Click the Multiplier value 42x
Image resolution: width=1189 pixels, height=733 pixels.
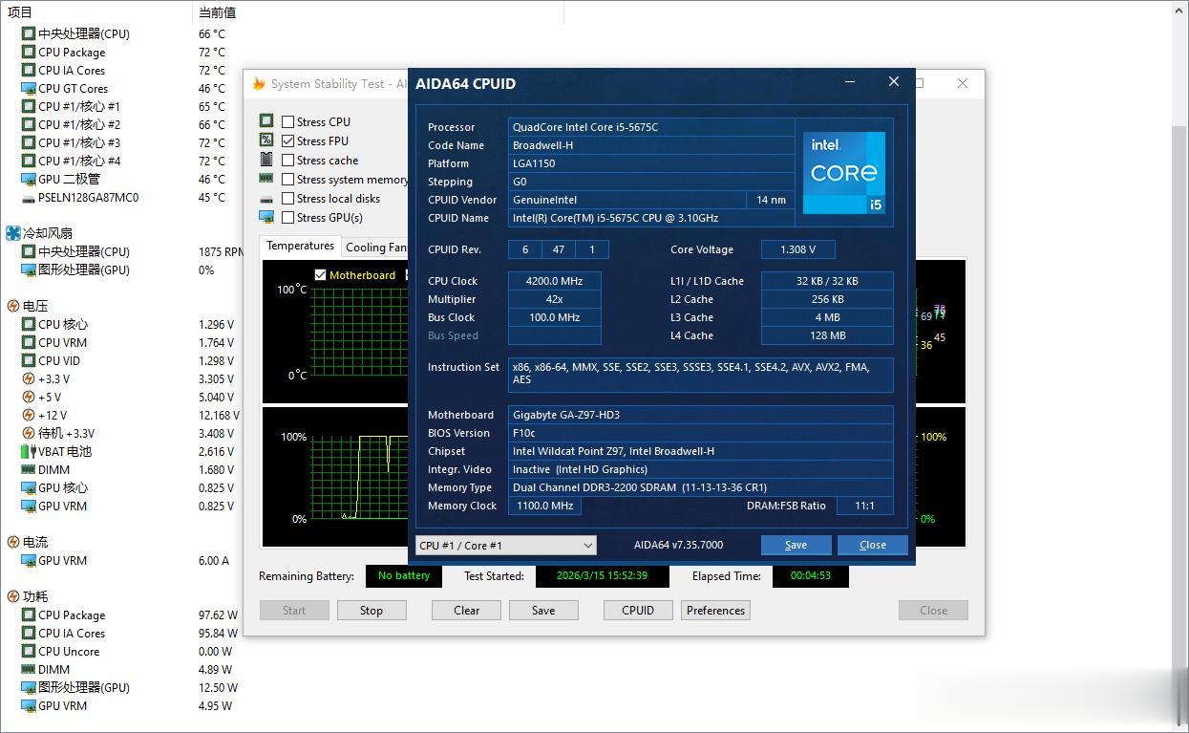pos(555,299)
